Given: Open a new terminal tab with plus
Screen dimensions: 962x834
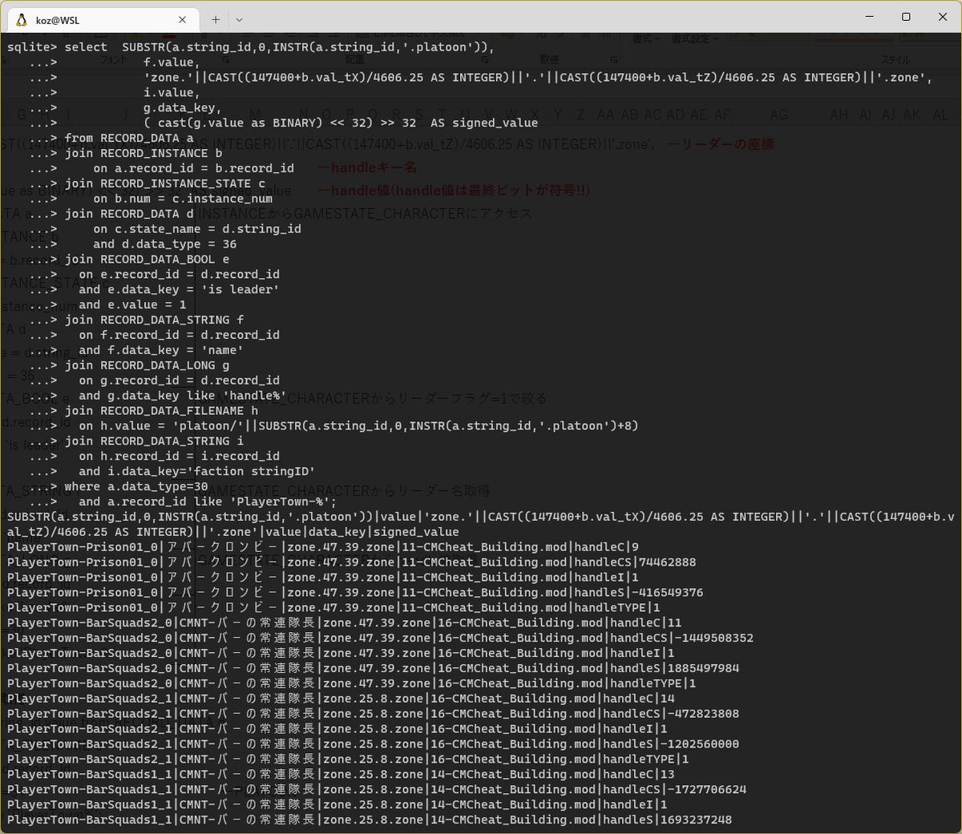Looking at the screenshot, I should 215,19.
